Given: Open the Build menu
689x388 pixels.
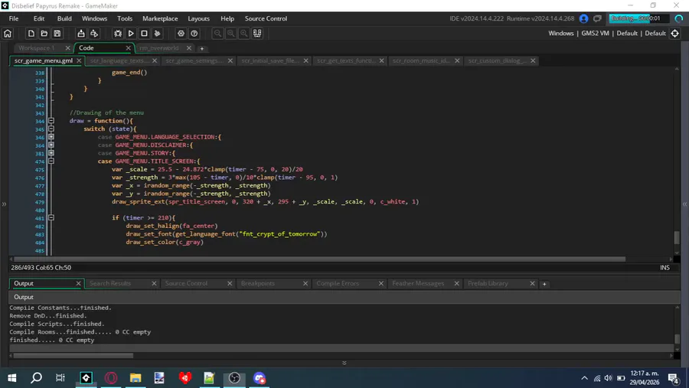Looking at the screenshot, I should point(64,18).
